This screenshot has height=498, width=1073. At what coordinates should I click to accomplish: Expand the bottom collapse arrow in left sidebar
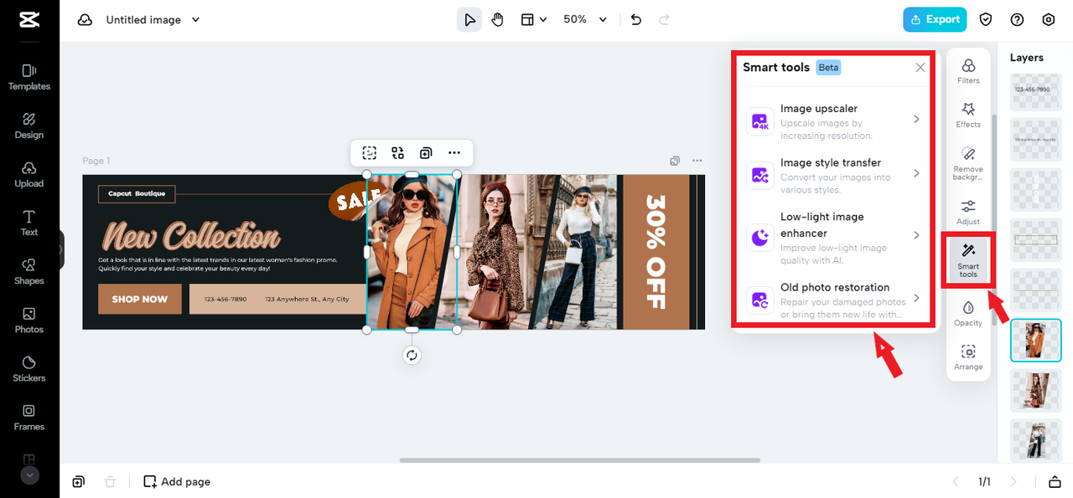(29, 475)
